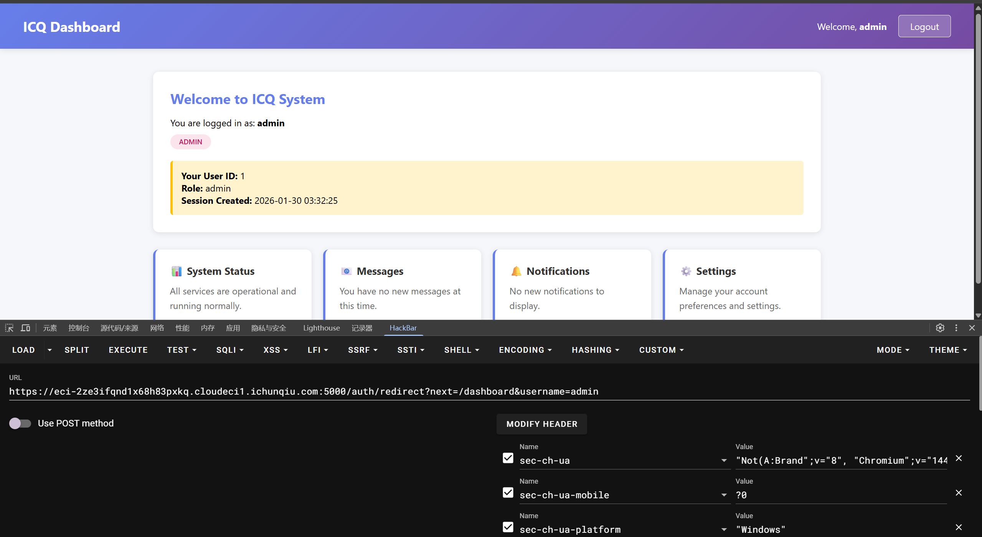This screenshot has width=982, height=537.
Task: Click the Logout button
Action: (x=924, y=26)
